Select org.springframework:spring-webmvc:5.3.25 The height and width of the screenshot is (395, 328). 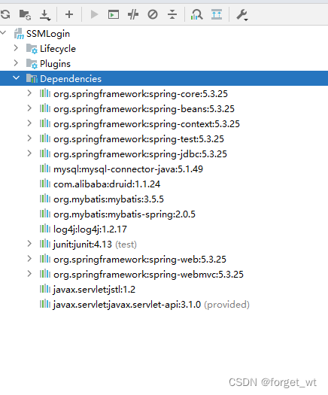coord(148,275)
